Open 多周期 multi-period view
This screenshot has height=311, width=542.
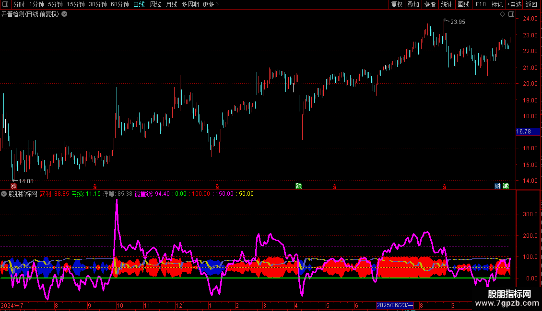coord(190,4)
